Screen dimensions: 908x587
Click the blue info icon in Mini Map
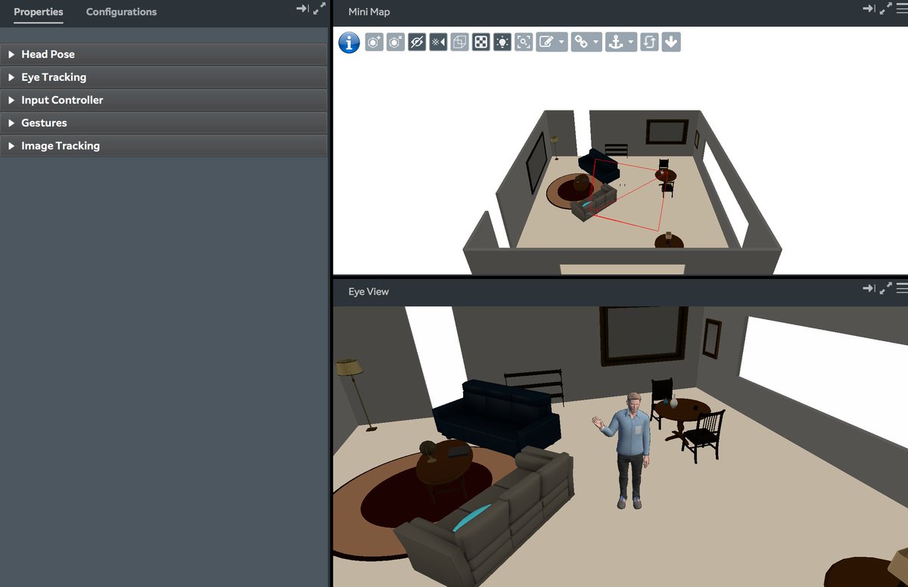pyautogui.click(x=349, y=42)
